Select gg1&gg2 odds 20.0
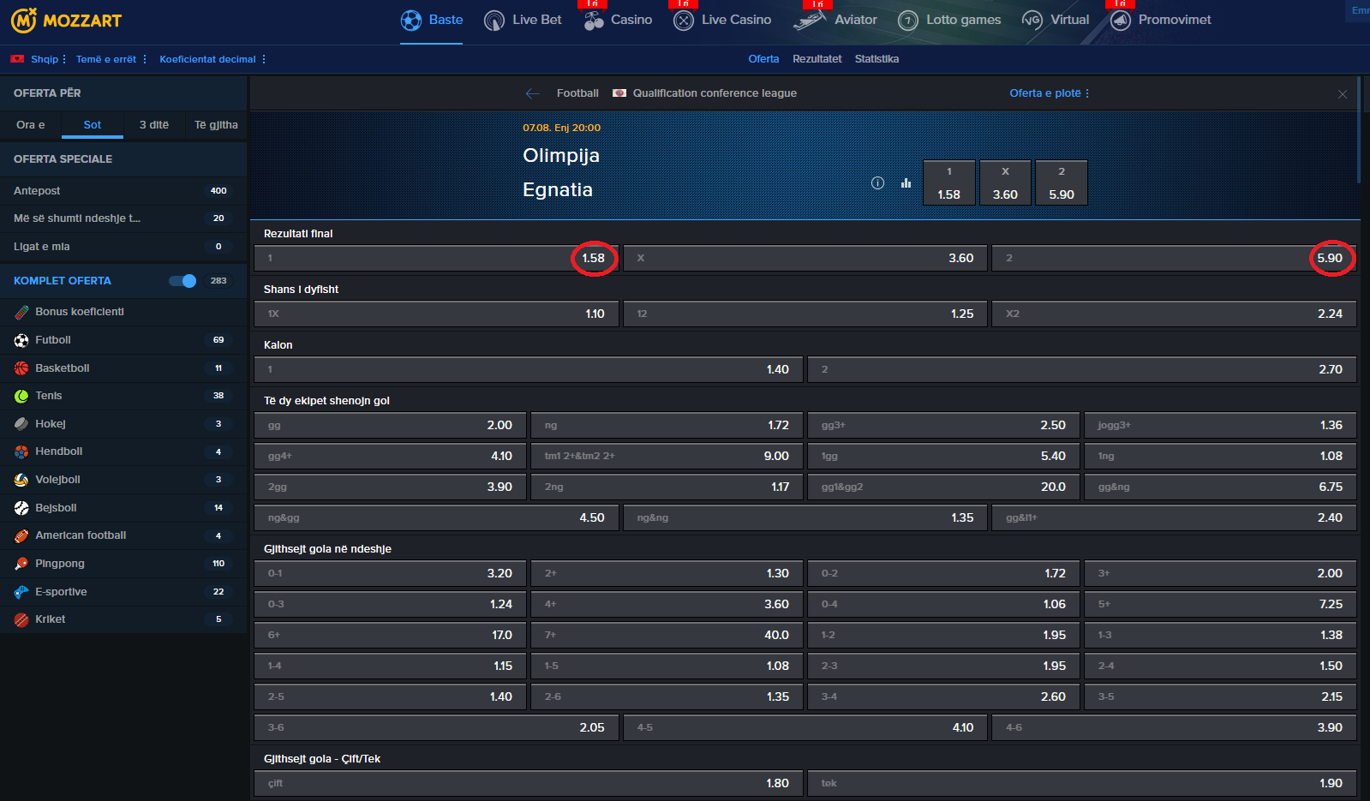1370x801 pixels. coord(943,487)
